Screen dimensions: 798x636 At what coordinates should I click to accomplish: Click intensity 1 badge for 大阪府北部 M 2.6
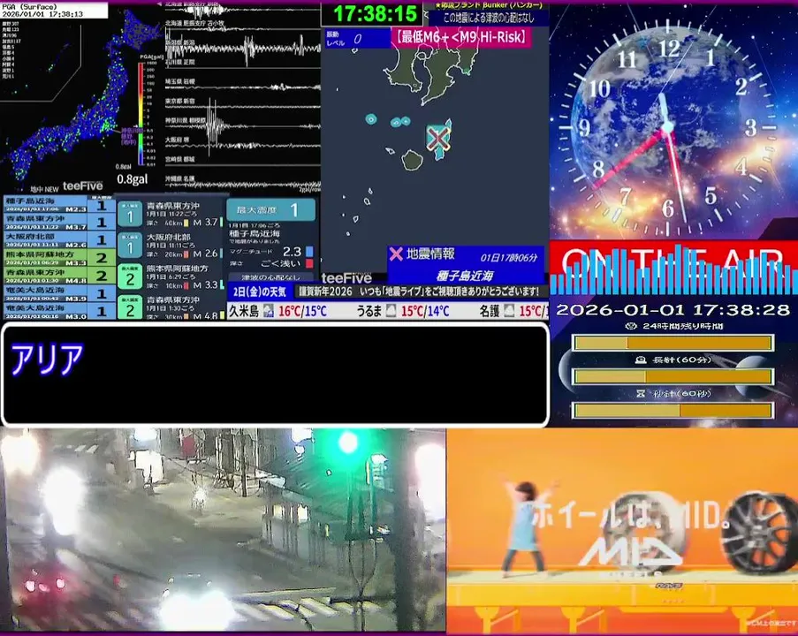130,246
